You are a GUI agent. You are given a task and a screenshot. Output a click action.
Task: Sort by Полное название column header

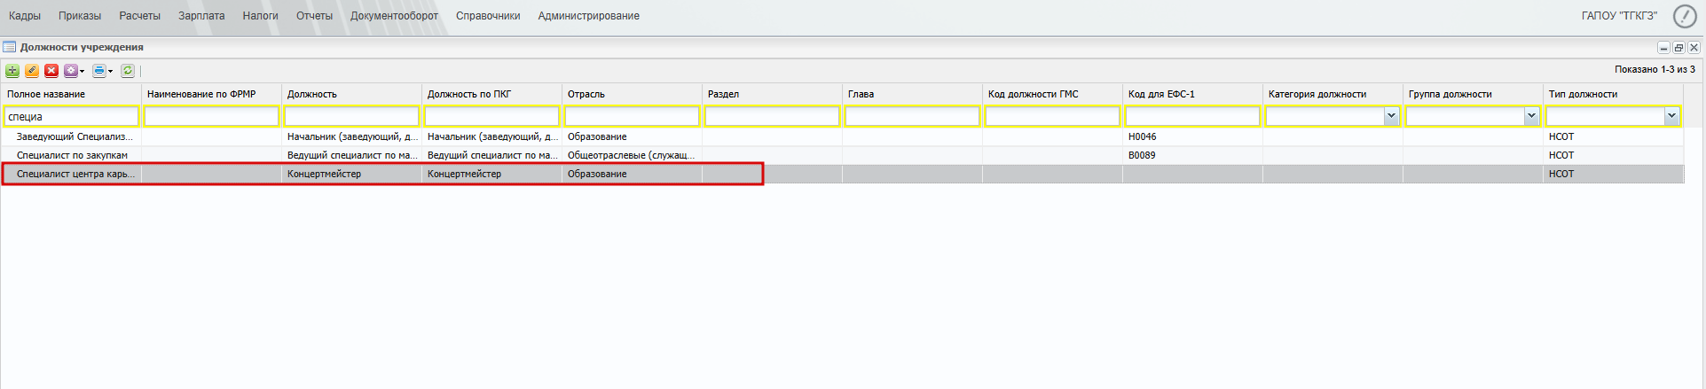pos(71,94)
